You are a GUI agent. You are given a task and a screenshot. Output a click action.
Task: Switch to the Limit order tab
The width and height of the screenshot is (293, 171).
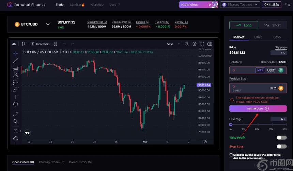point(258,37)
